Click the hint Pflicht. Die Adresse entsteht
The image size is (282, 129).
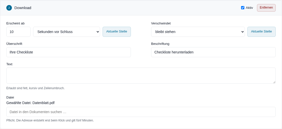(50, 120)
